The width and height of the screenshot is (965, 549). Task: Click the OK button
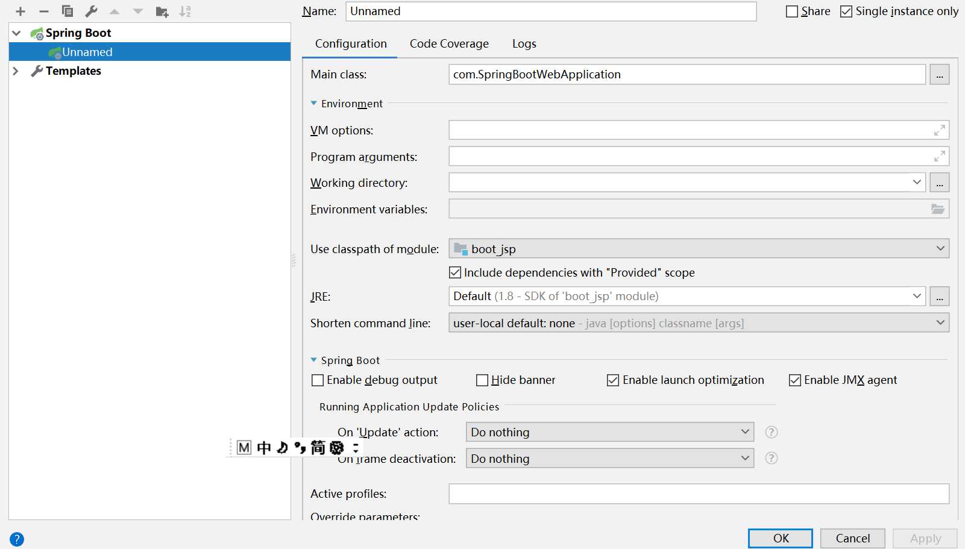click(x=781, y=538)
